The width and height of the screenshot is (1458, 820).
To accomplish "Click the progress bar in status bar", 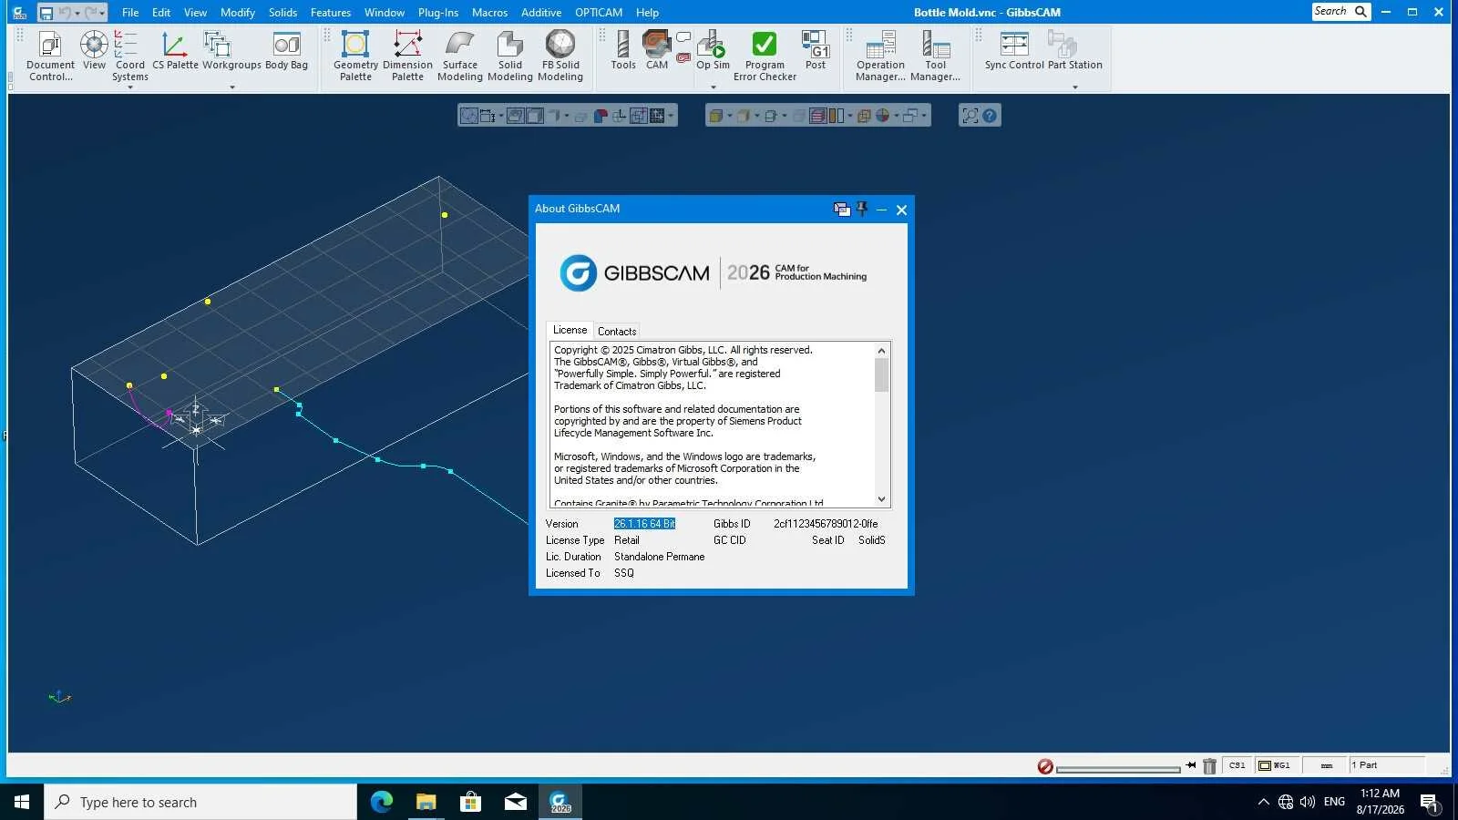I will (x=1118, y=769).
